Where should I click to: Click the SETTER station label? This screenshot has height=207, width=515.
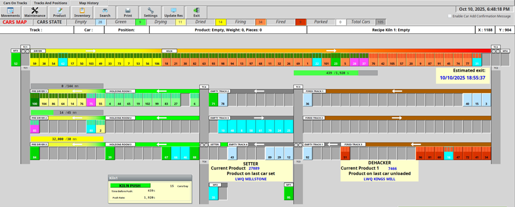214,144
